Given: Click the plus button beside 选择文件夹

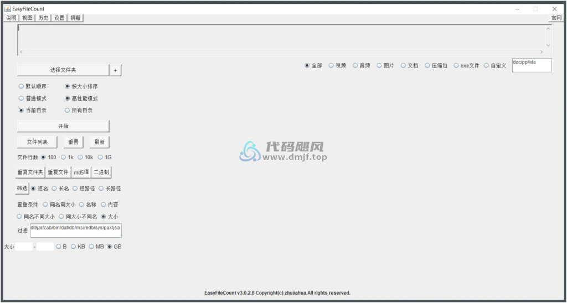Looking at the screenshot, I should coord(115,70).
